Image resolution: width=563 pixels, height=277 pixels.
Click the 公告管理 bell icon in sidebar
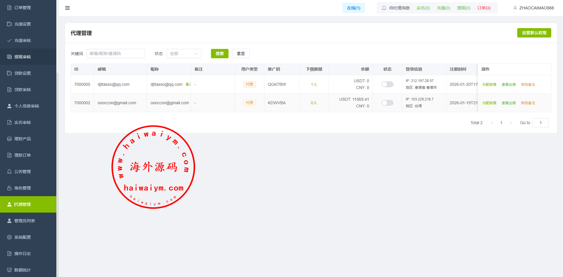click(x=9, y=172)
